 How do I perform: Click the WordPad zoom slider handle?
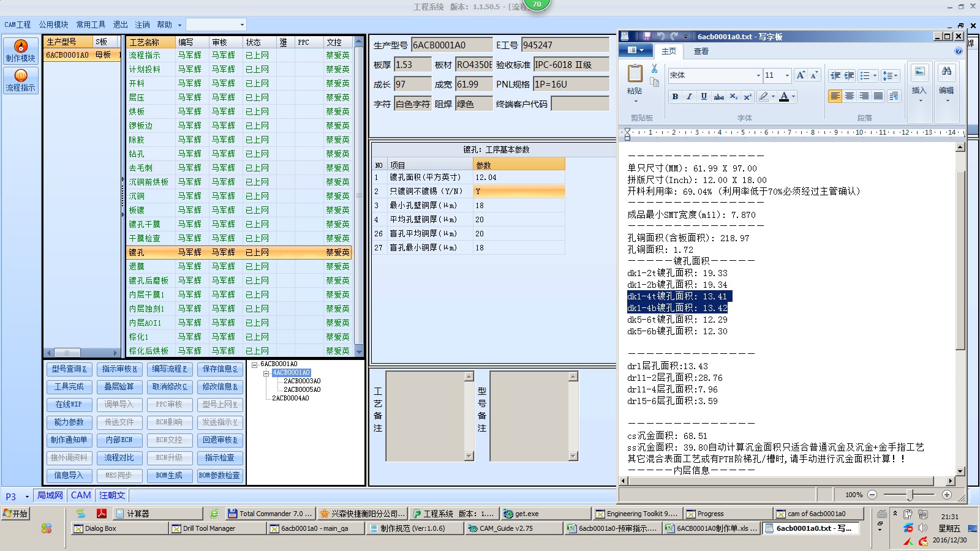(x=910, y=495)
